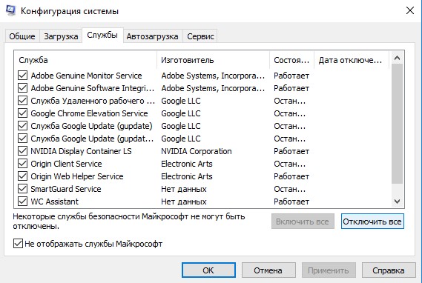Image resolution: width=422 pixels, height=283 pixels.
Task: Uncheck Google Chrome Elevation Service
Action: click(x=22, y=113)
